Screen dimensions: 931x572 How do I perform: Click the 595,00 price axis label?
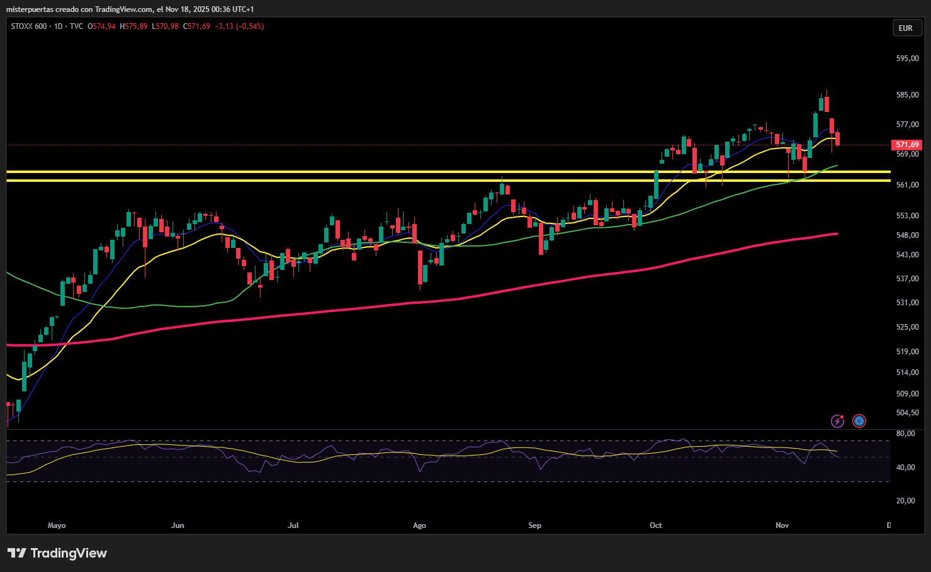tap(908, 59)
